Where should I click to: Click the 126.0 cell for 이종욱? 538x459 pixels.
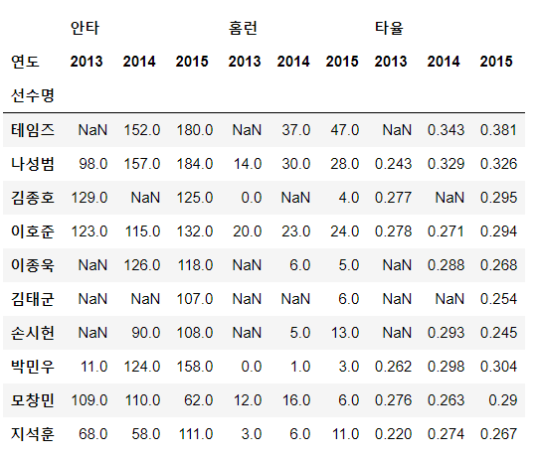pos(142,265)
